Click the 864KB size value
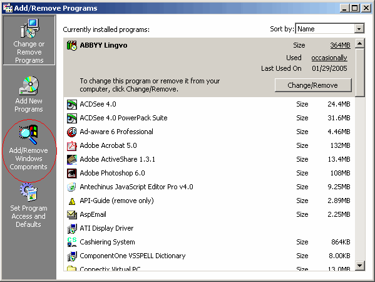Image resolution: width=375 pixels, height=282 pixels. tap(341, 242)
